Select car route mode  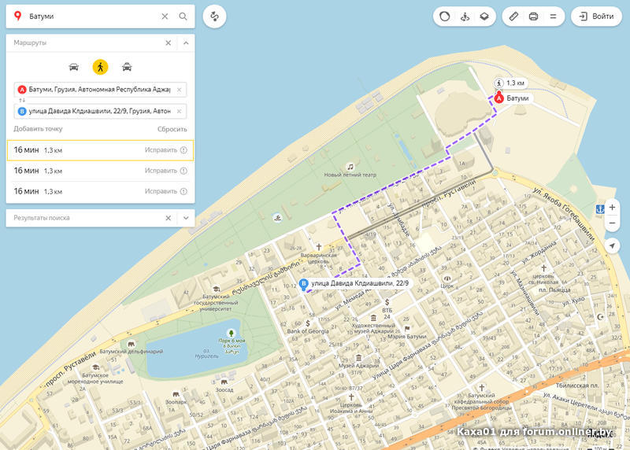74,67
